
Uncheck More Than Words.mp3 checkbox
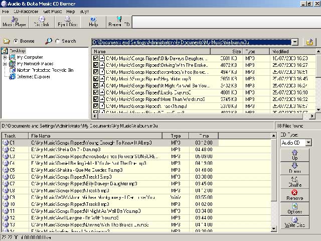coord(96,99)
